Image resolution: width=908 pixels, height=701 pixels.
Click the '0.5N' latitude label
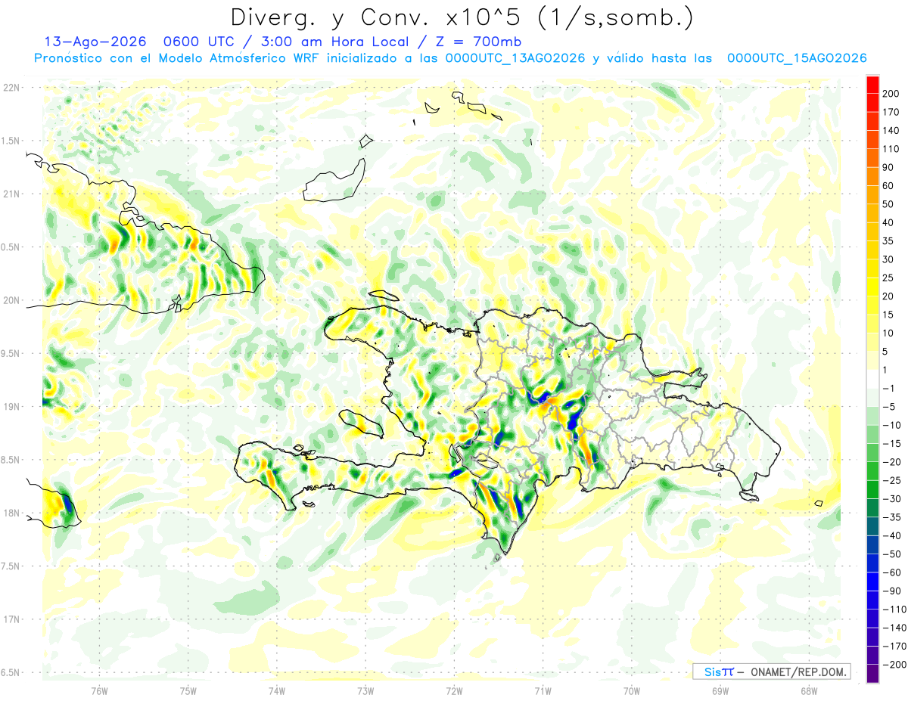coord(11,247)
